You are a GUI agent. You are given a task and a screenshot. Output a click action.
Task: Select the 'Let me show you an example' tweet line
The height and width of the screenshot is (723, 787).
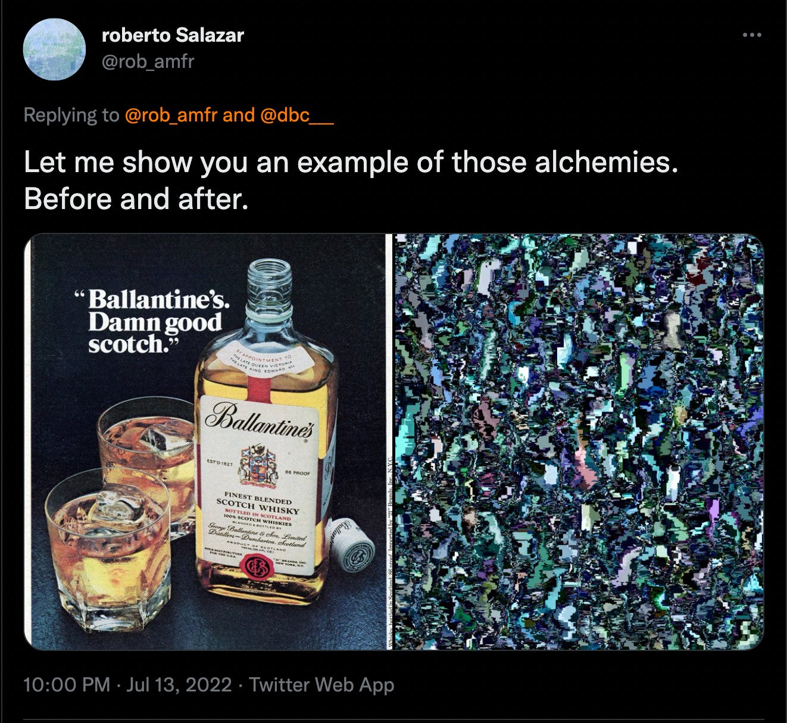click(351, 162)
